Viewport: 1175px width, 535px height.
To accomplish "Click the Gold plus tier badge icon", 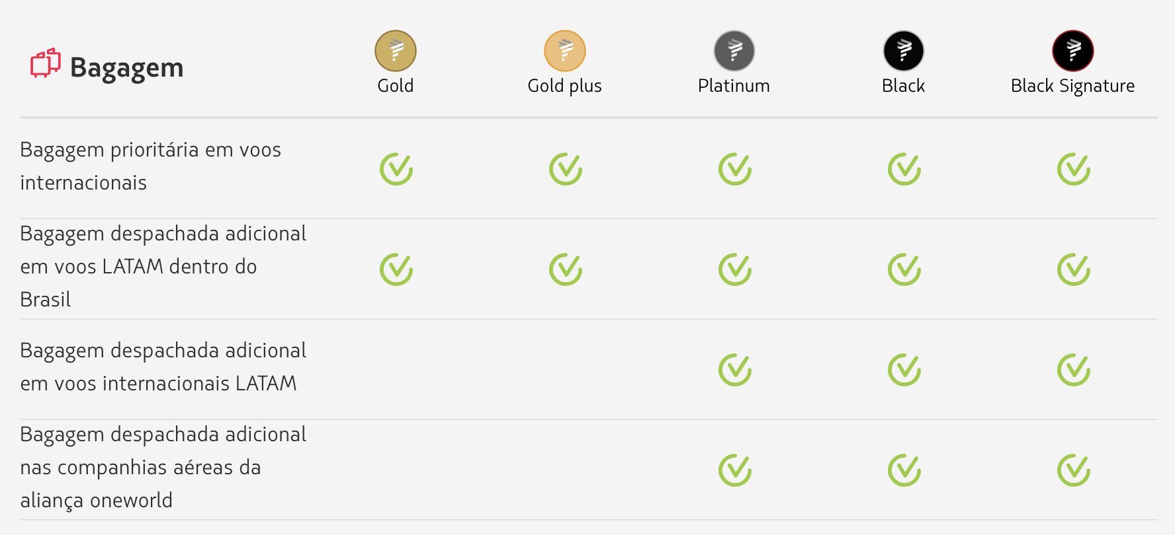I will (x=565, y=51).
